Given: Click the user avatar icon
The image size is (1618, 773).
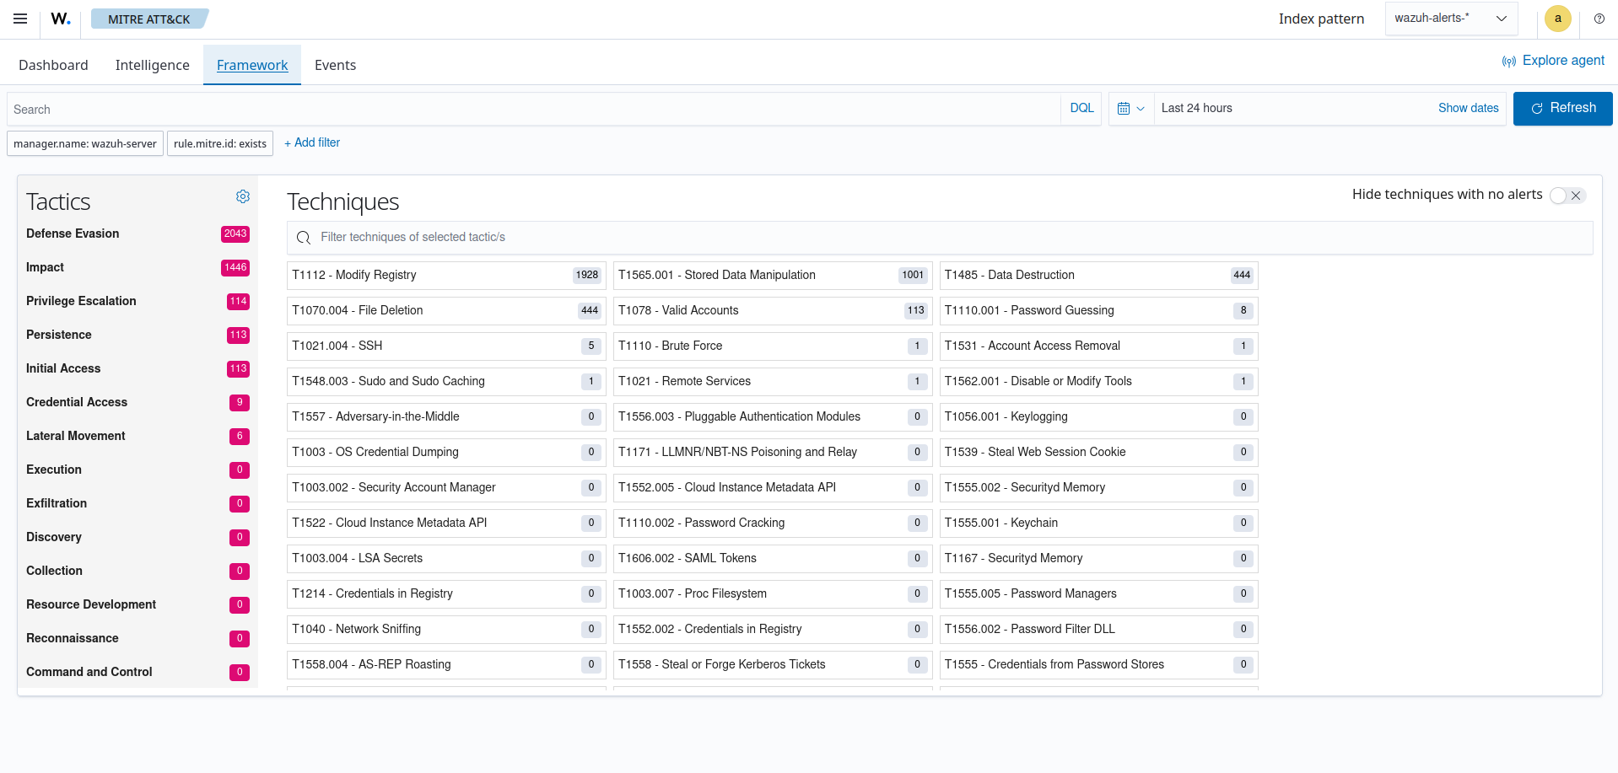Looking at the screenshot, I should tap(1557, 19).
